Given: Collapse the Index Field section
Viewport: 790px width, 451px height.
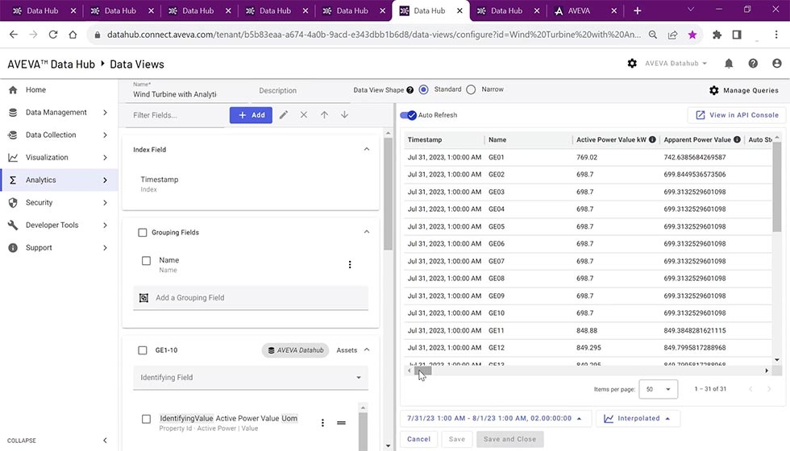Looking at the screenshot, I should click(x=367, y=150).
